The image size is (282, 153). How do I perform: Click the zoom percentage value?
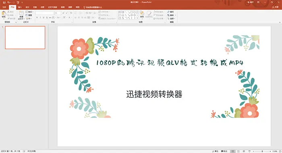point(275,151)
